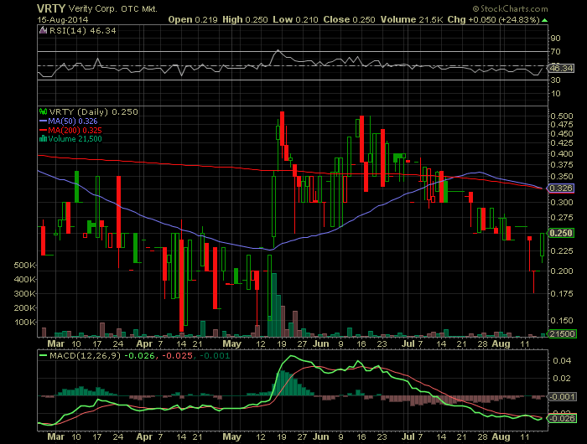Viewport: 587px width, 444px height.
Task: Click the green MACD line legend marker
Action: coord(43,355)
